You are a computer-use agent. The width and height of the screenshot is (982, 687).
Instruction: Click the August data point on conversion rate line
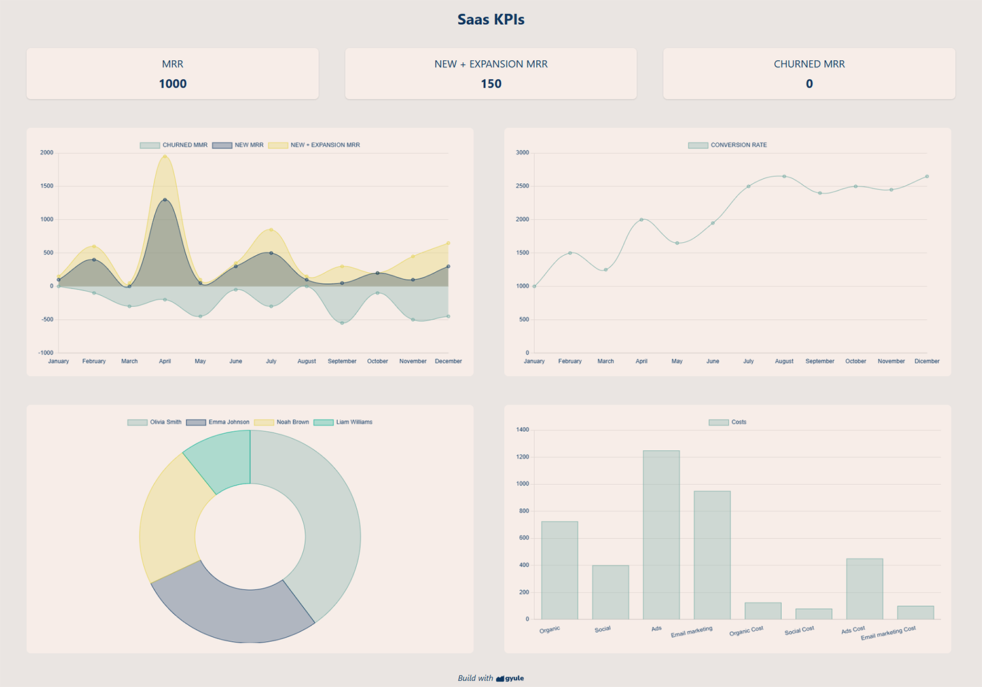tap(784, 177)
